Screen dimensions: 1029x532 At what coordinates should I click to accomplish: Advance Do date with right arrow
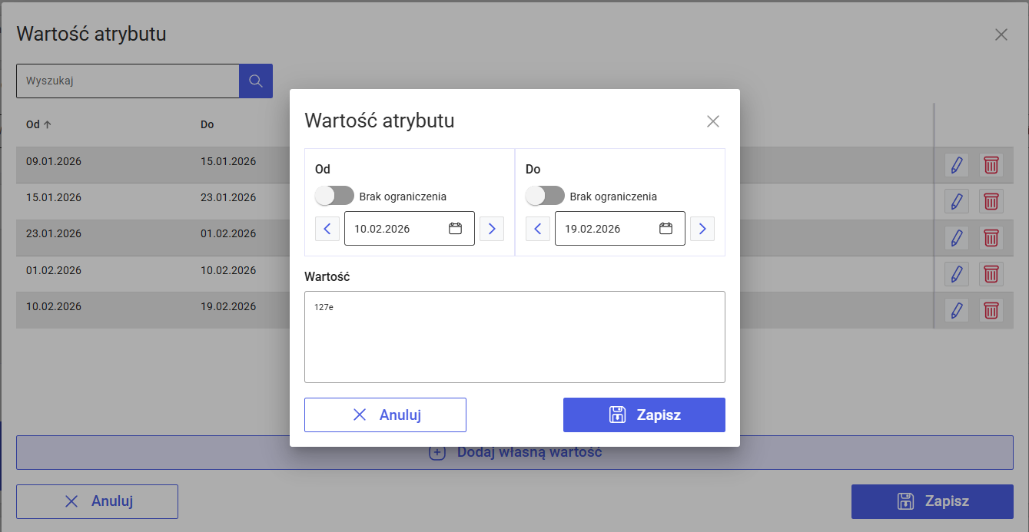[702, 229]
